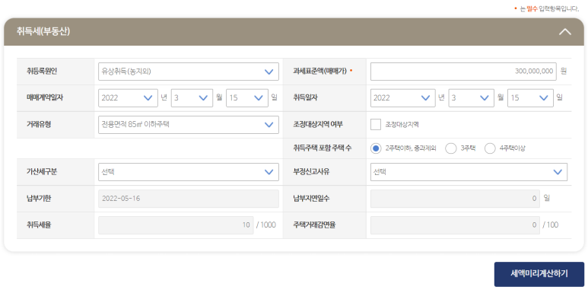This screenshot has height=290, width=588.
Task: Open the 거래유형 dropdown
Action: (x=189, y=125)
